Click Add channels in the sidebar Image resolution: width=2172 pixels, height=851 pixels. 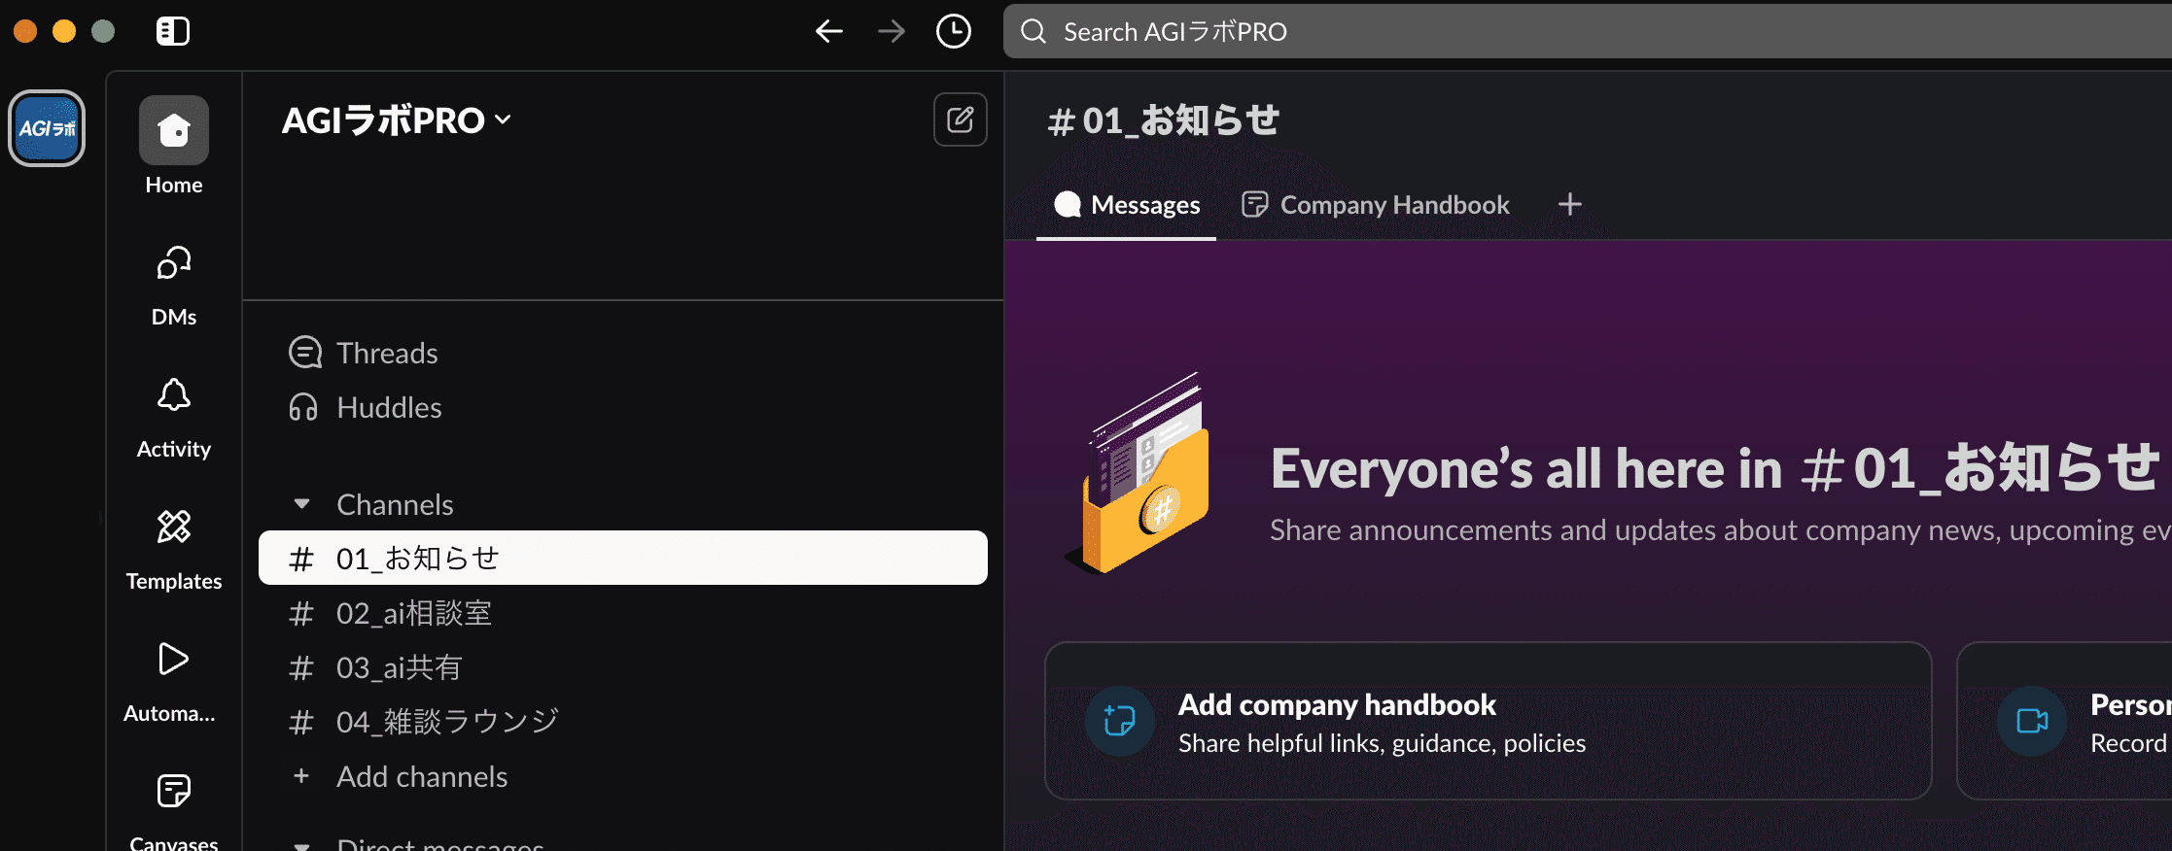click(421, 776)
